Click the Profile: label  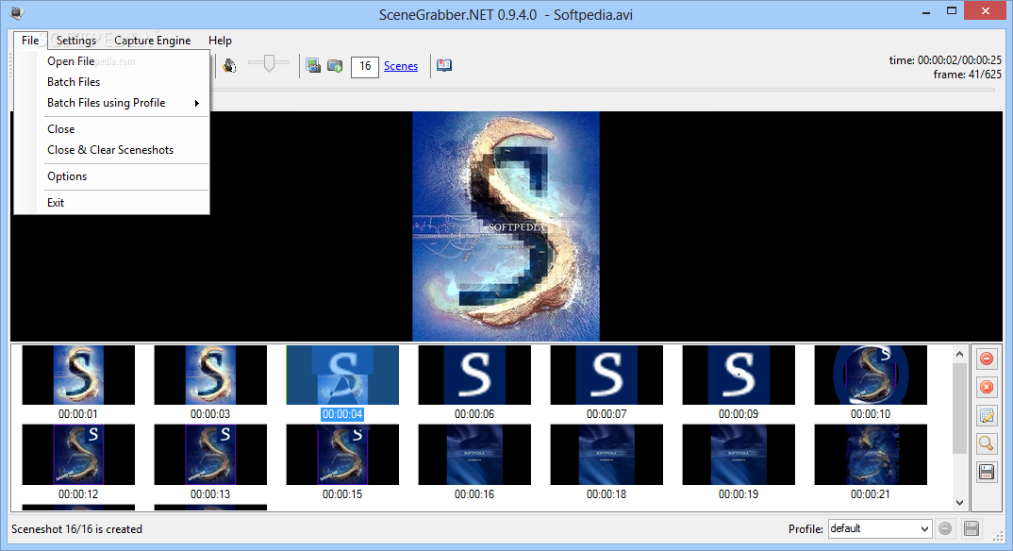point(805,529)
